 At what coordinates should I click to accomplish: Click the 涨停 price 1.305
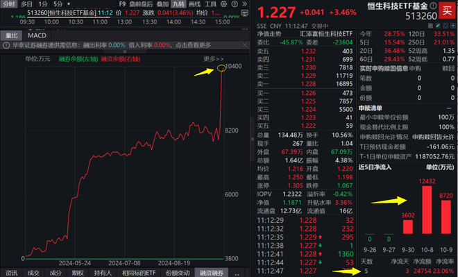(x=296, y=185)
